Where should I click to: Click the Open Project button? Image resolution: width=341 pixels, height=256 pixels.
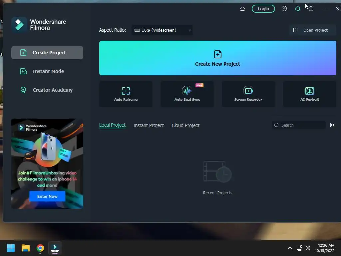[x=312, y=30]
